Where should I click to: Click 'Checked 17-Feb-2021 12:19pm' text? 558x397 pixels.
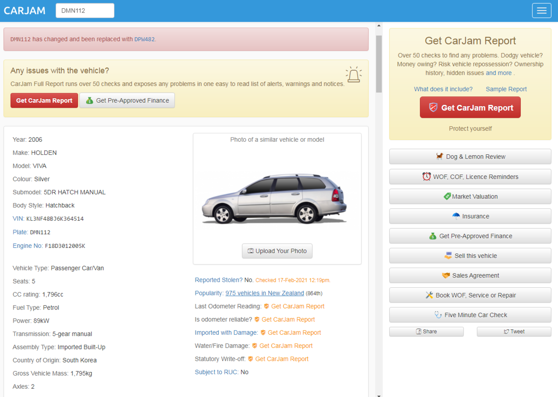[293, 280]
